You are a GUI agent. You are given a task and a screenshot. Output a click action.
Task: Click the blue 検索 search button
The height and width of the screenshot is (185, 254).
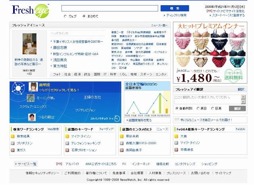[x=175, y=8]
